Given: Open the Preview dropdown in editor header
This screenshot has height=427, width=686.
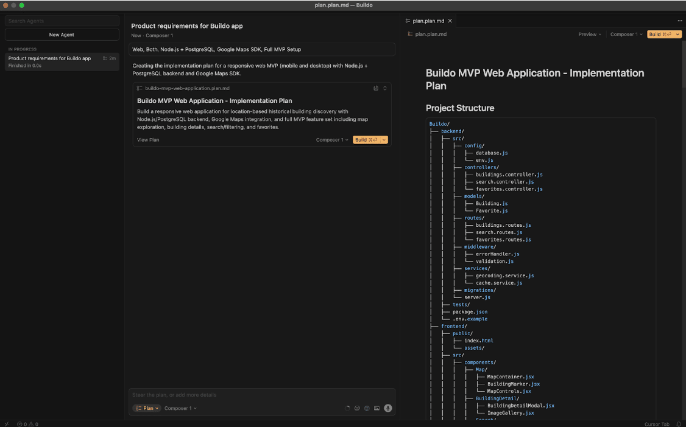Looking at the screenshot, I should [590, 34].
